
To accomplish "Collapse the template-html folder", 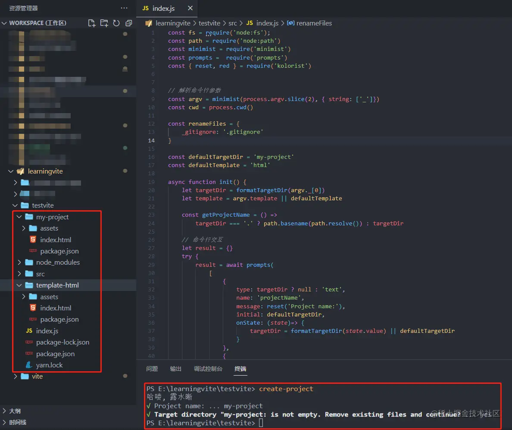I will tap(19, 285).
